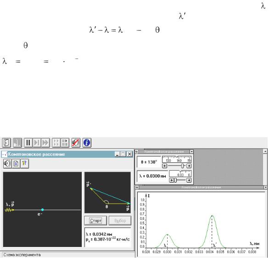Image resolution: width=270 pixels, height=258 pixels.
Task: Click the Старт button
Action: (x=96, y=221)
